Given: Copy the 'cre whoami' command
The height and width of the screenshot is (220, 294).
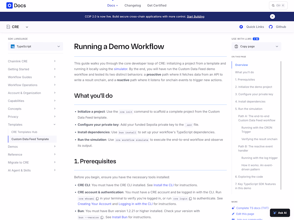Looking at the screenshot, I should tap(97, 199).
